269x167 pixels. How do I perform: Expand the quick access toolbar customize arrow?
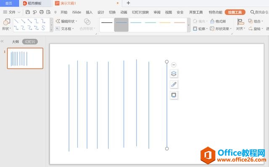tap(55, 12)
